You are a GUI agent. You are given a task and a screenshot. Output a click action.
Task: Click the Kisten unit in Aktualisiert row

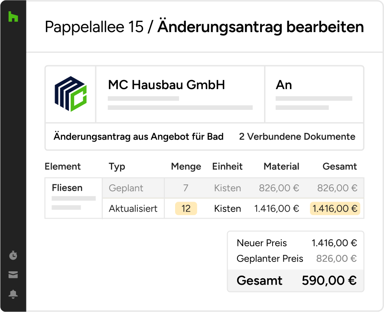(228, 209)
